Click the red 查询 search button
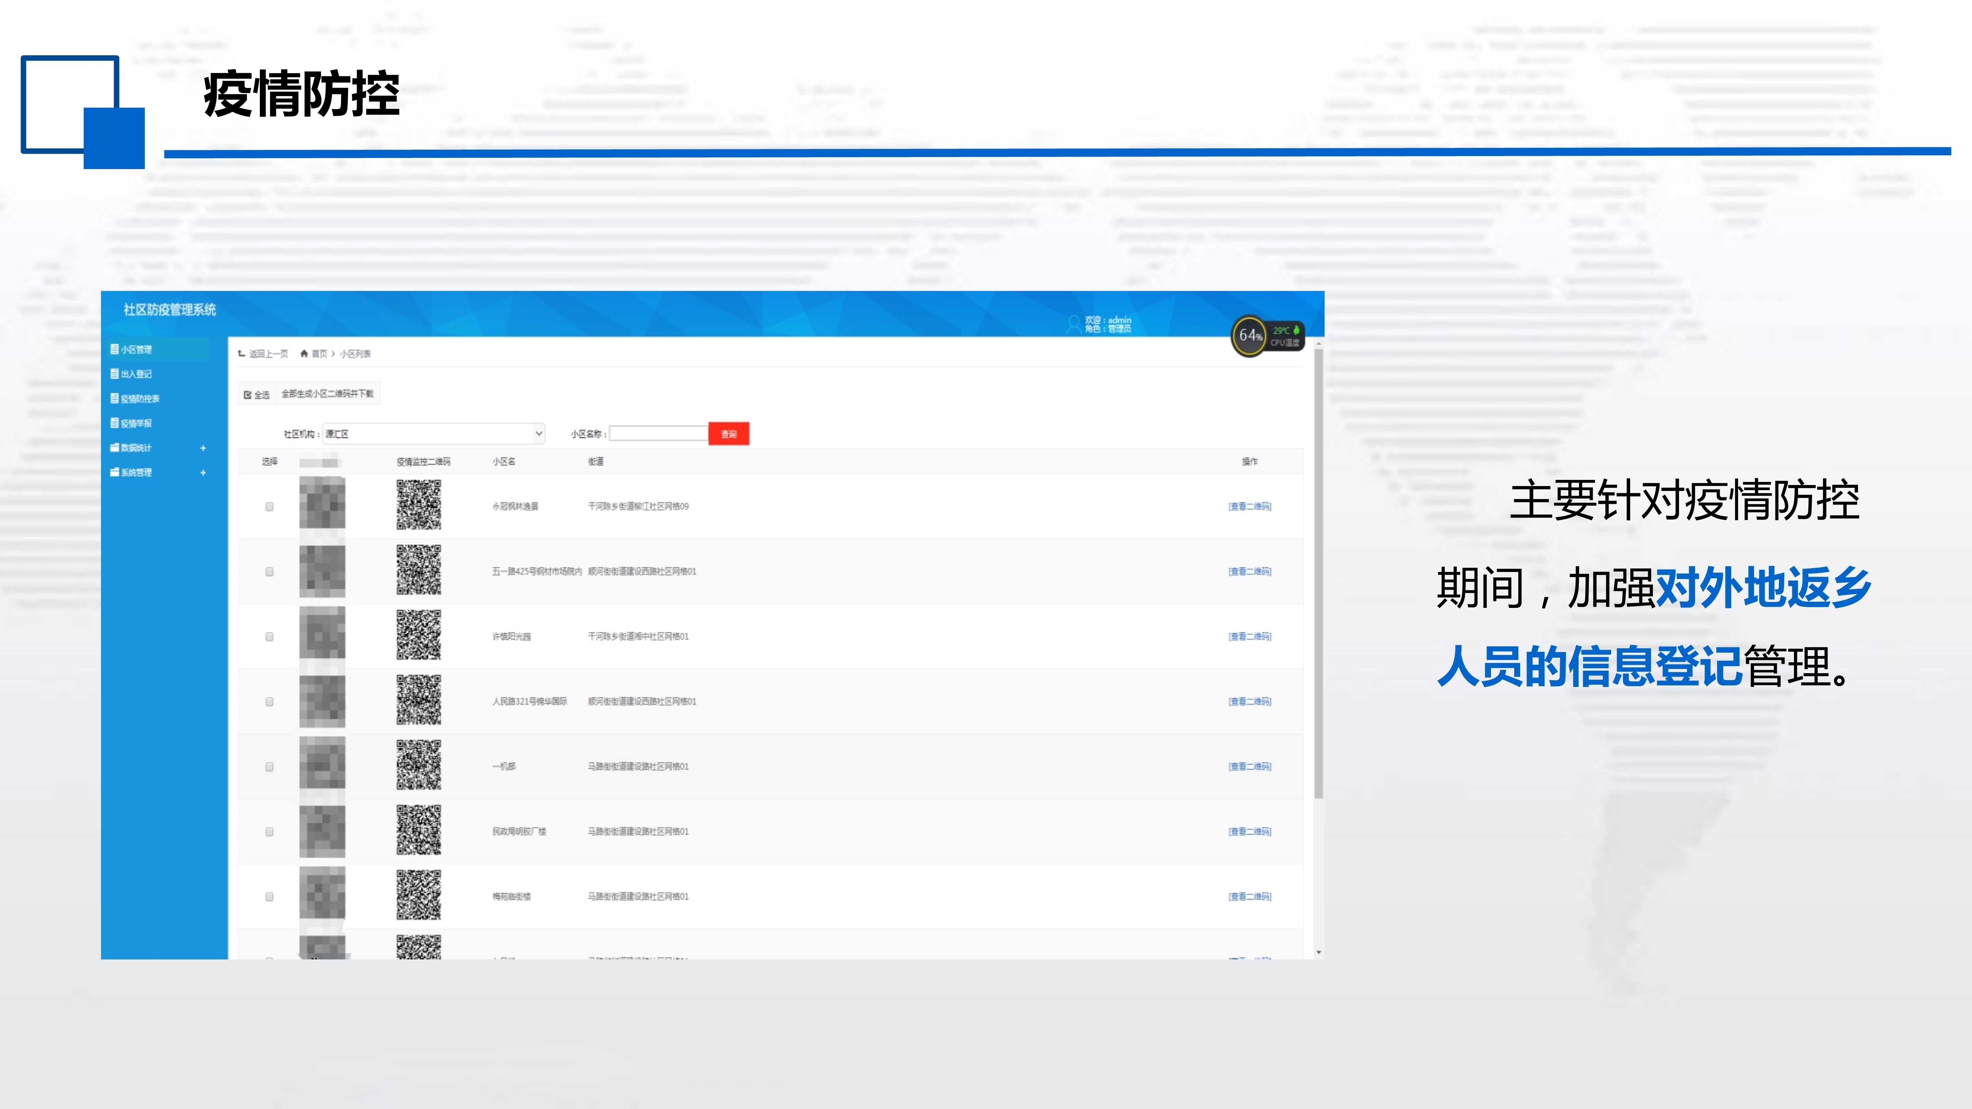Image resolution: width=1972 pixels, height=1109 pixels. coord(729,434)
